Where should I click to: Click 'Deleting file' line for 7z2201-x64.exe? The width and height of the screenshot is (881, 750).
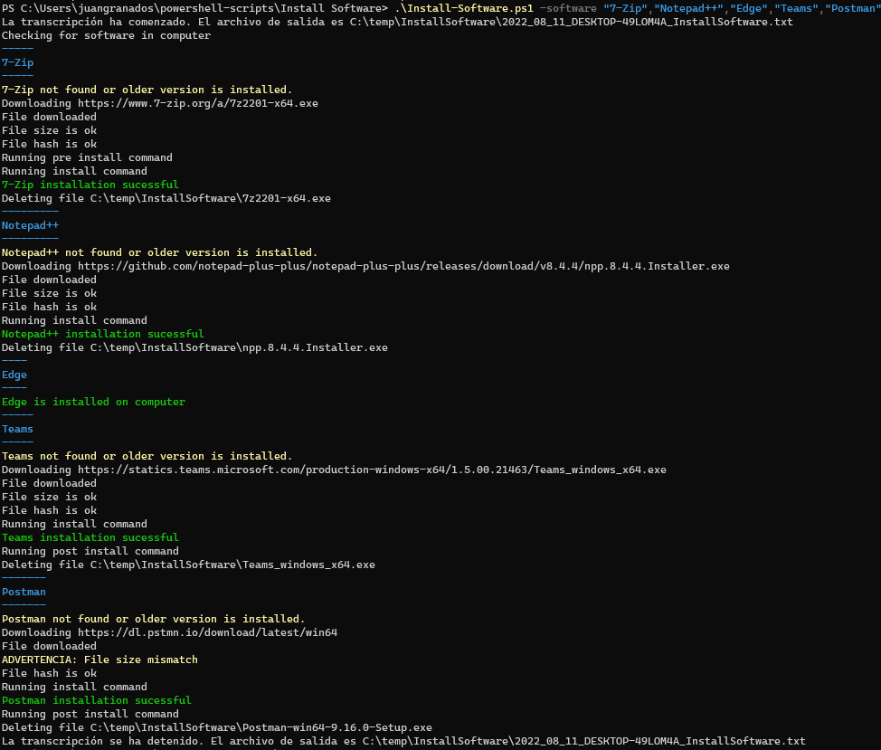(166, 198)
